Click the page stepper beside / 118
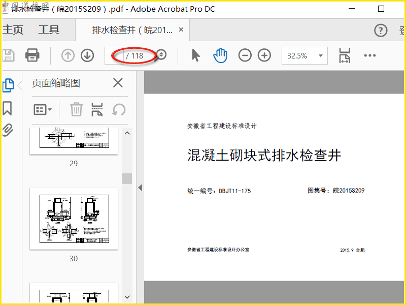 161,55
